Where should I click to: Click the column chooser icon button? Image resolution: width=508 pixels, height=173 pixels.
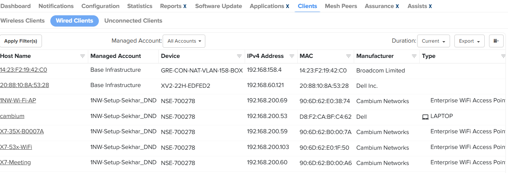point(496,41)
